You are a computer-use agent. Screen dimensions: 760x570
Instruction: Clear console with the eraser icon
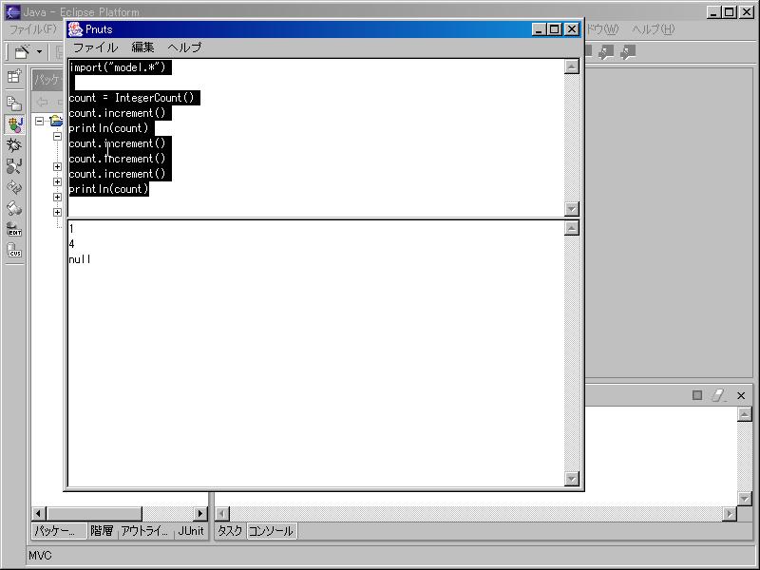point(719,395)
